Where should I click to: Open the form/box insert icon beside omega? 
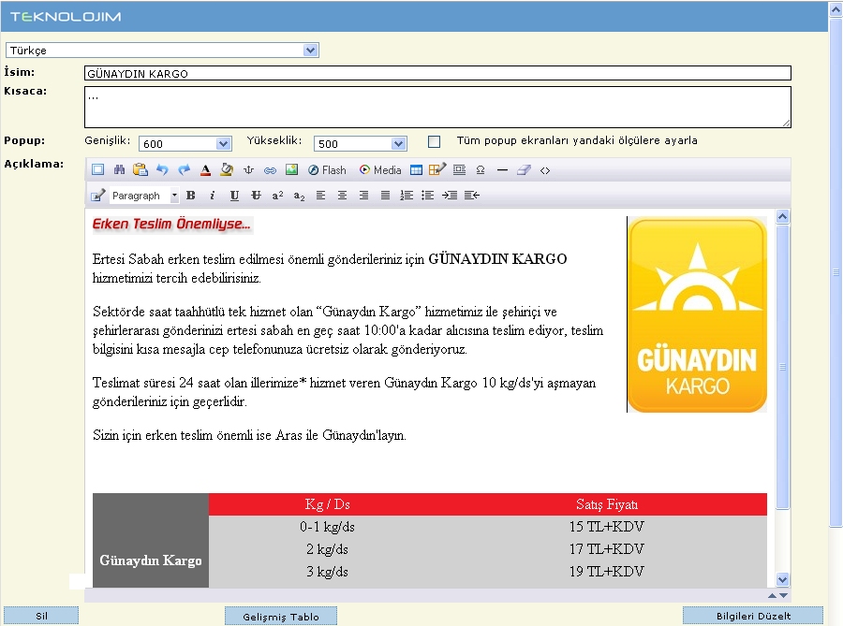pos(459,170)
